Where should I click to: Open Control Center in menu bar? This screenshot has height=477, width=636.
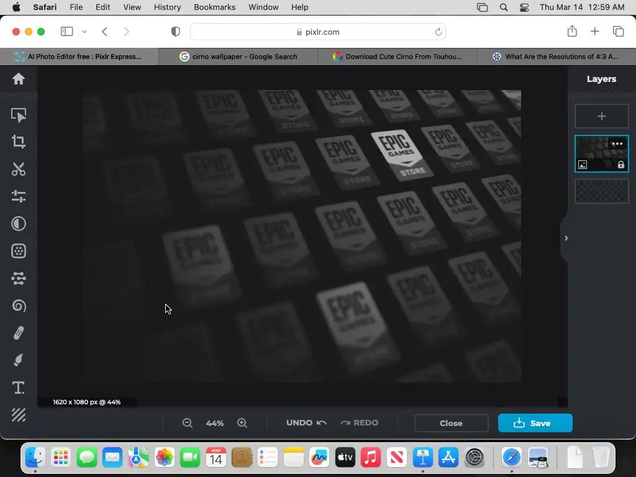[x=524, y=7]
